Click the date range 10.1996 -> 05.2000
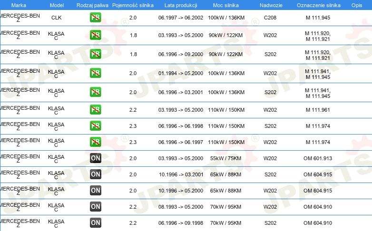372x231 pixels. (181, 191)
